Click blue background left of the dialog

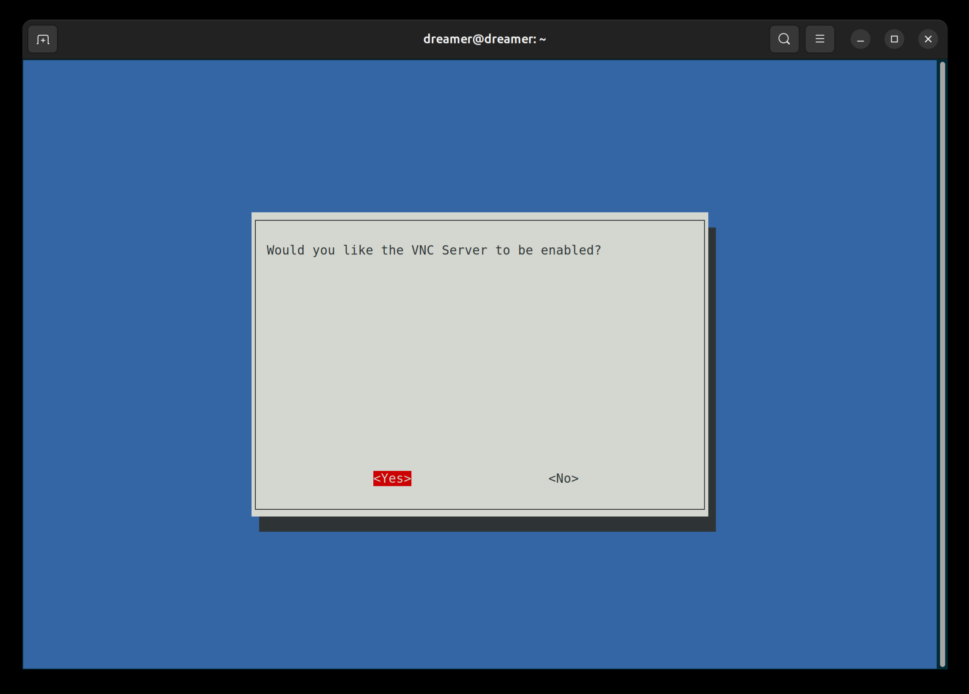point(137,363)
